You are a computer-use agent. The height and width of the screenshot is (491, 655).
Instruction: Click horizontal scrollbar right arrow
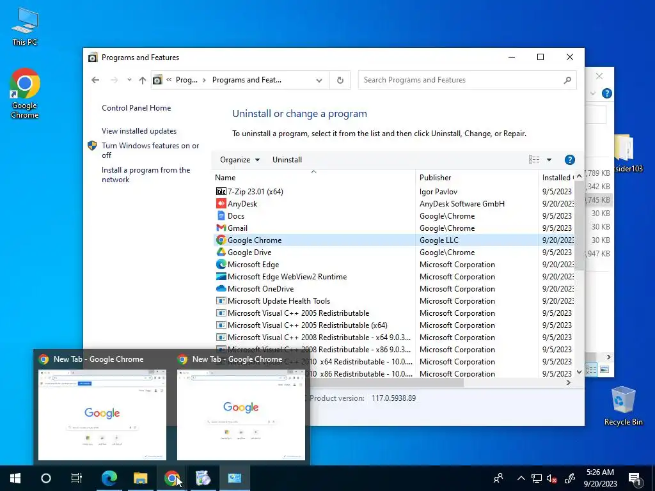pyautogui.click(x=568, y=382)
